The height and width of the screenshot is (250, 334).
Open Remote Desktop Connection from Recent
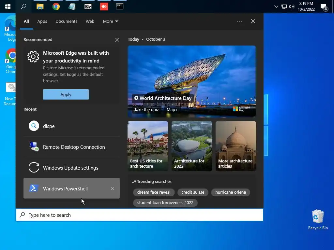[x=71, y=147]
